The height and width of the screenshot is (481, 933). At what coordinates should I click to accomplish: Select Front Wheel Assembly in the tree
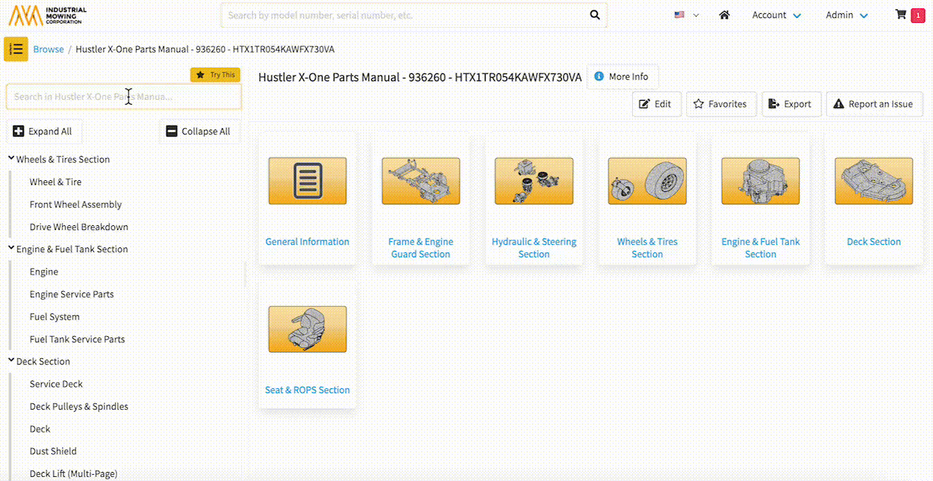pyautogui.click(x=76, y=204)
